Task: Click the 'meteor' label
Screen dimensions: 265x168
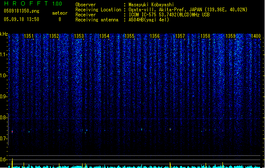Action: tap(60, 13)
